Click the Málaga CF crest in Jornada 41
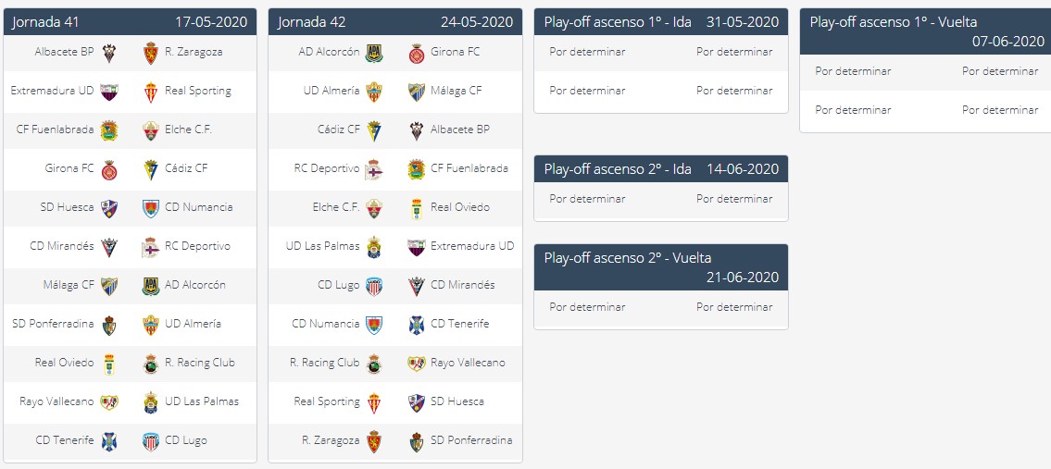 pyautogui.click(x=108, y=286)
